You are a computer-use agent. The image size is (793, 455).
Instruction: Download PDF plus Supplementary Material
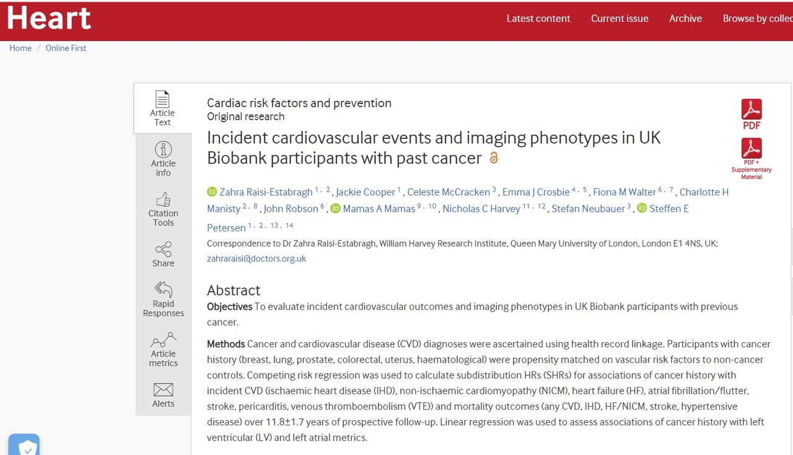[x=751, y=149]
